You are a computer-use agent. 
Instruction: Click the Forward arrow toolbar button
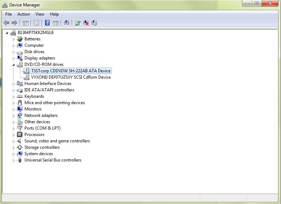14,23
